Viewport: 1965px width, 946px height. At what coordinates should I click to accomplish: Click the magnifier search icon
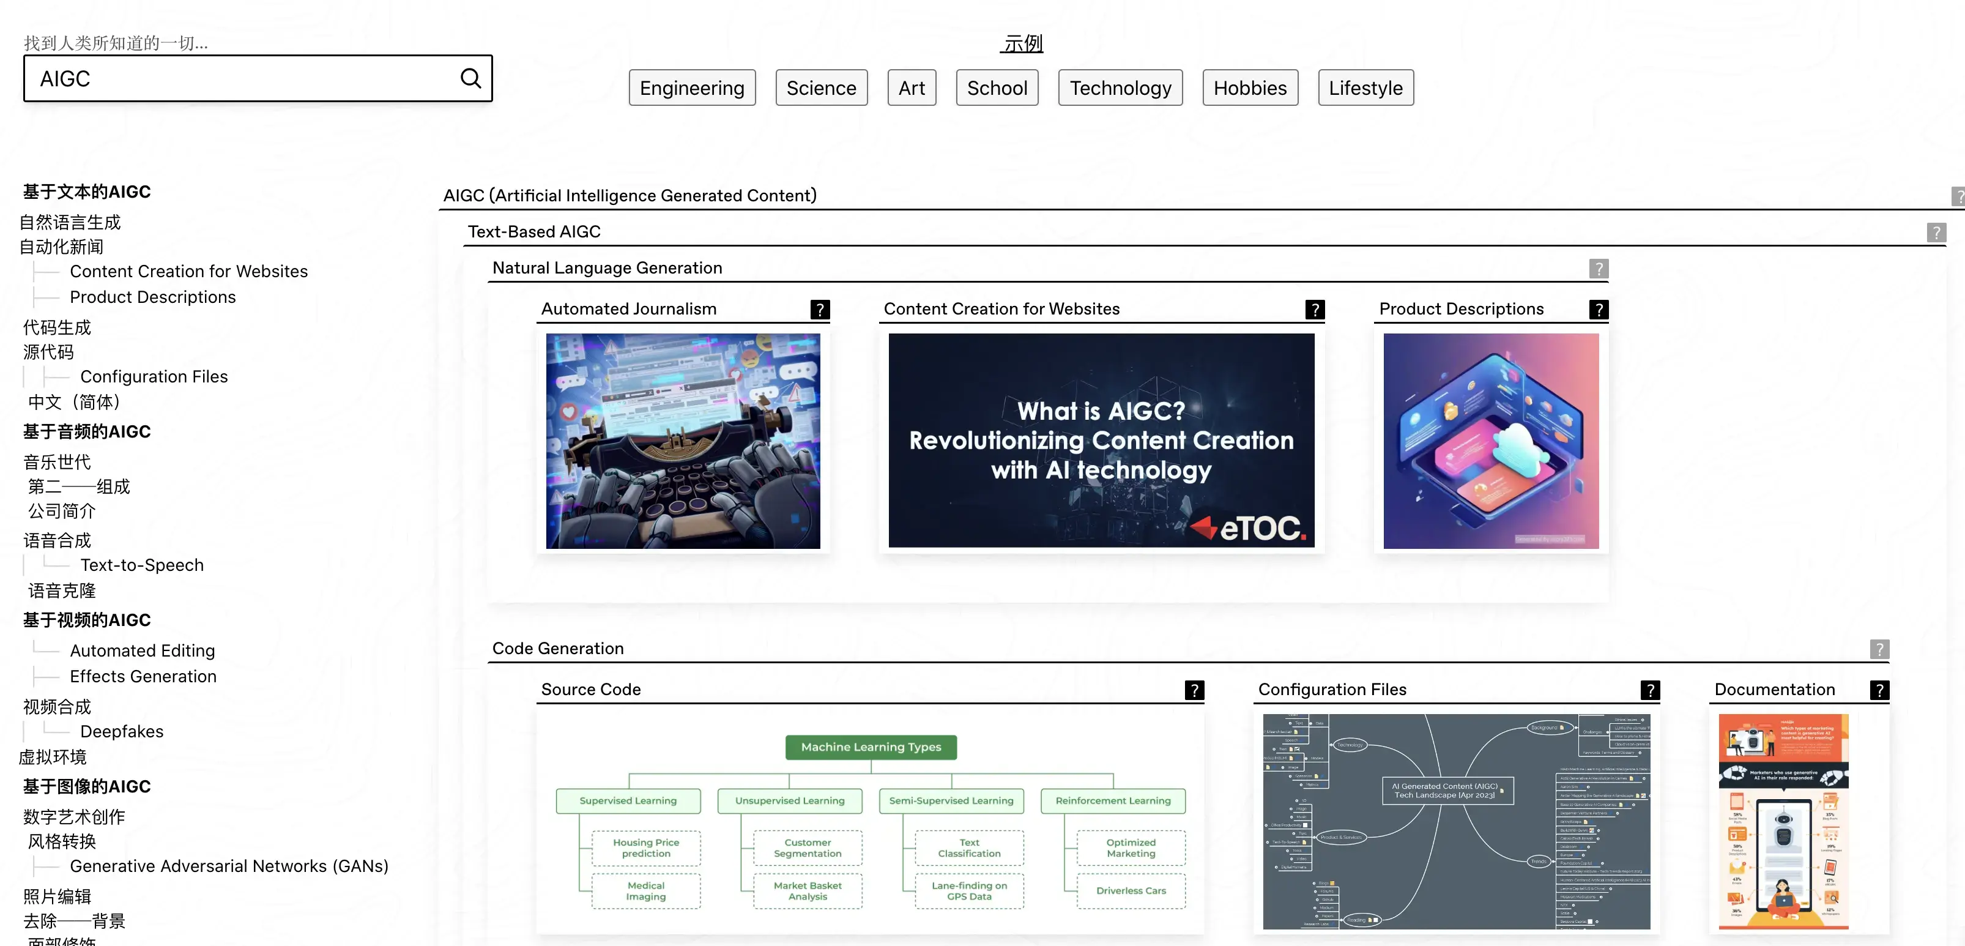point(470,78)
